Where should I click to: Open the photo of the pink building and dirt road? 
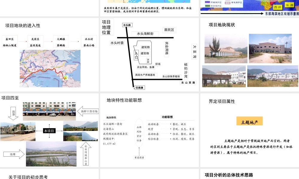[x=270, y=49]
